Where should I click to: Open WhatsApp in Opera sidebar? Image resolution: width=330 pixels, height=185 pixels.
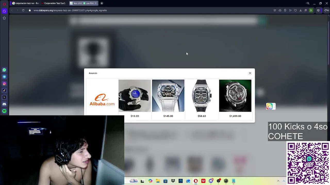click(x=4, y=70)
